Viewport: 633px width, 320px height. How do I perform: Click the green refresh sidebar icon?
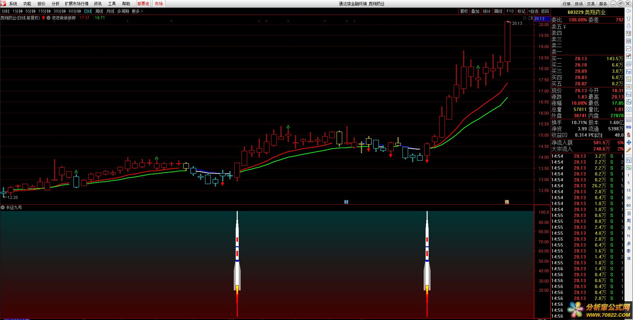pos(629,168)
